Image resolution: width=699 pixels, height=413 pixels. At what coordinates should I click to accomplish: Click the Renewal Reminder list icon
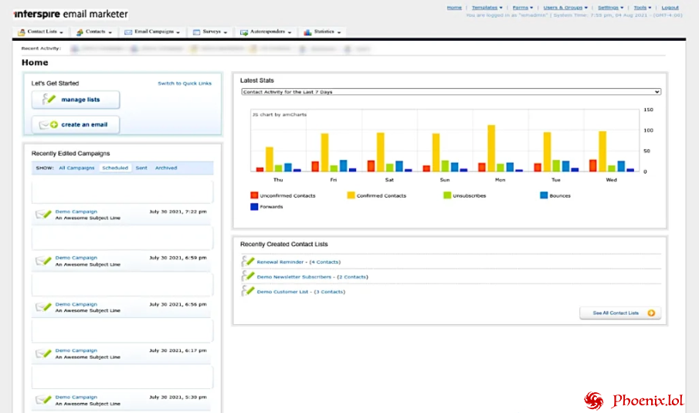248,262
